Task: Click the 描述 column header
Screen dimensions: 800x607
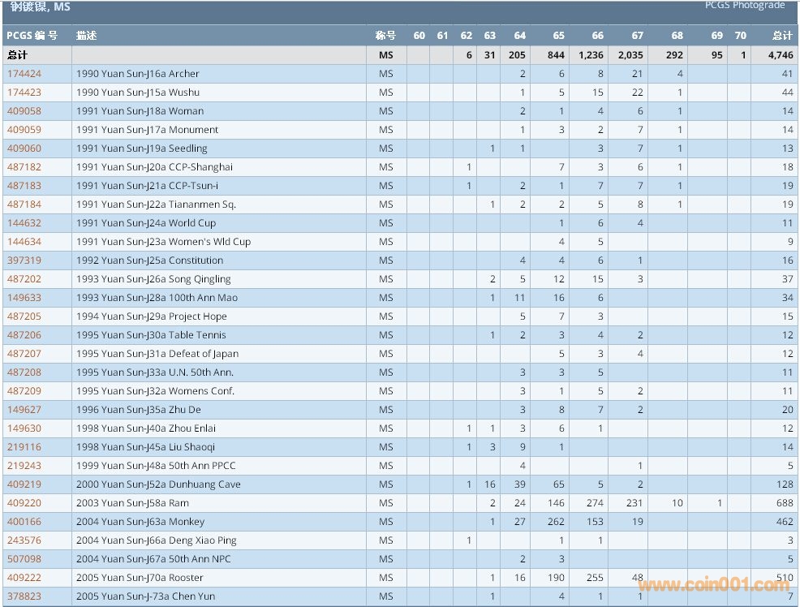Action: (x=87, y=36)
